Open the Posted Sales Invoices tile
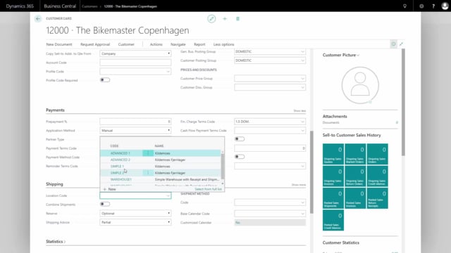This screenshot has height=253, width=451. (x=355, y=198)
